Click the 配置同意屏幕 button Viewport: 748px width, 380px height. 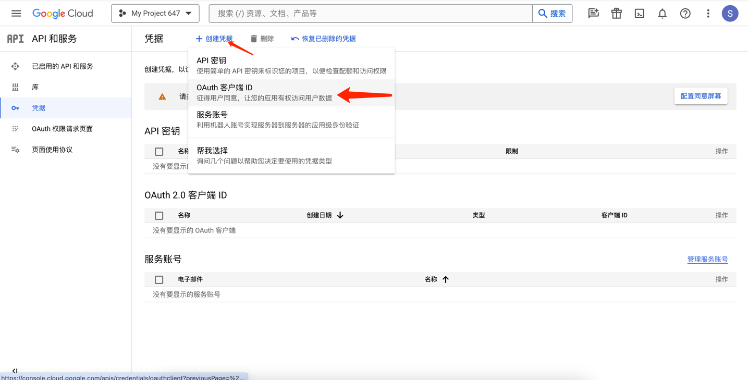tap(701, 96)
